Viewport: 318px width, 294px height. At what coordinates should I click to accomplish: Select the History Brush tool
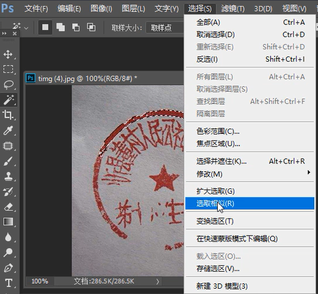click(x=8, y=192)
